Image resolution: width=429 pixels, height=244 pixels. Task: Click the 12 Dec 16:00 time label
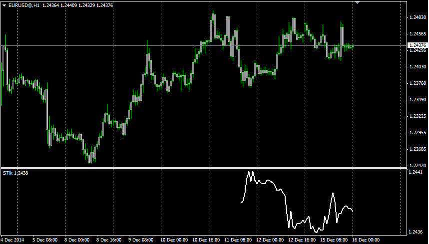302,240
